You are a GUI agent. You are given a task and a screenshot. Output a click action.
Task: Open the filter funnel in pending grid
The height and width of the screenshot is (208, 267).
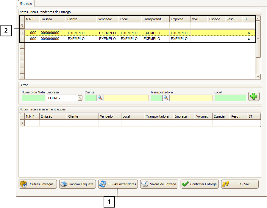22,26
